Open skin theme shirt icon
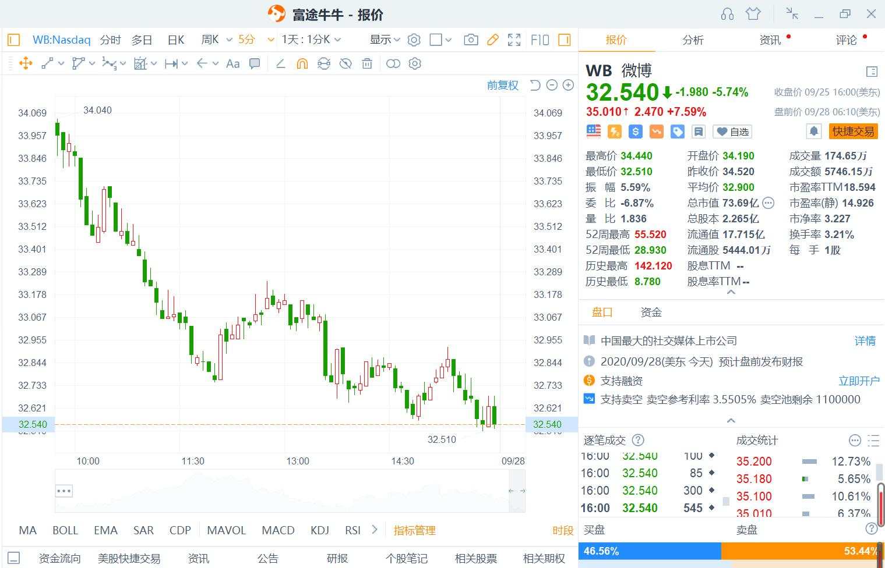The image size is (885, 568). (x=753, y=13)
